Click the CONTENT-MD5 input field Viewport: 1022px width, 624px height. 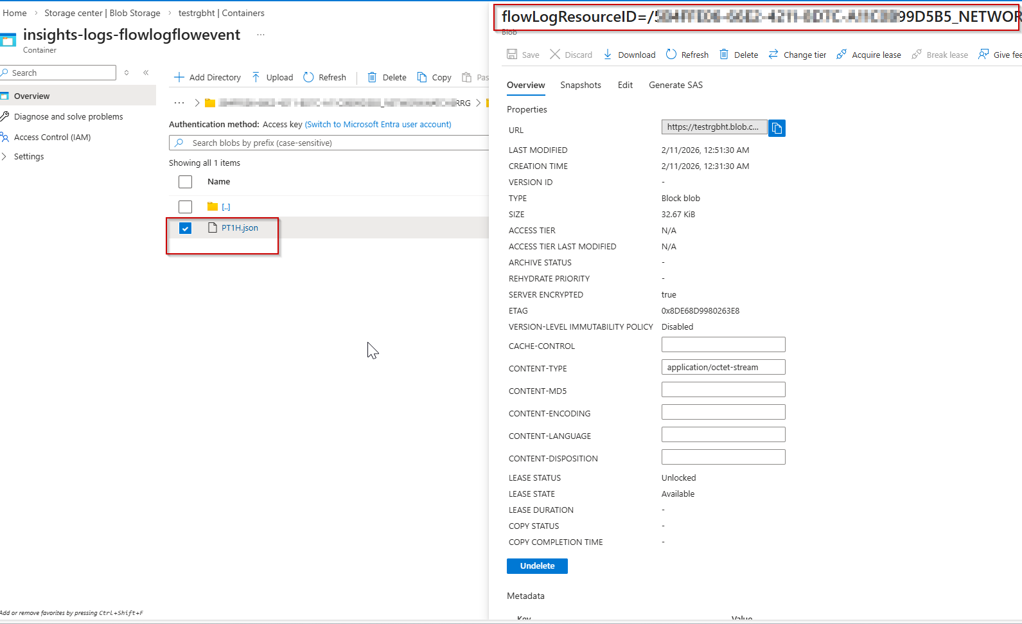pyautogui.click(x=723, y=389)
